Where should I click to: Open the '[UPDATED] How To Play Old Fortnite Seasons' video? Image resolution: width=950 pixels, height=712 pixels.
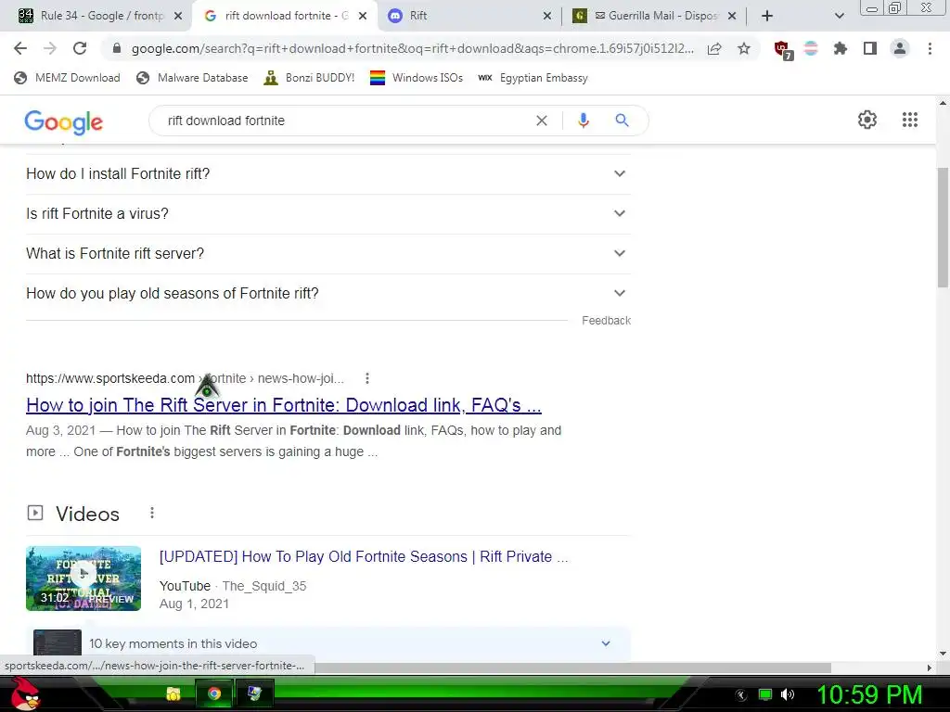[x=364, y=556]
